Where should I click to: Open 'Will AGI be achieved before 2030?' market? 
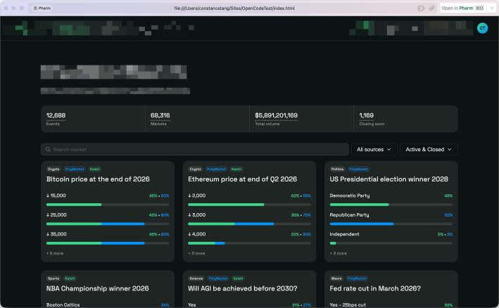pyautogui.click(x=242, y=288)
